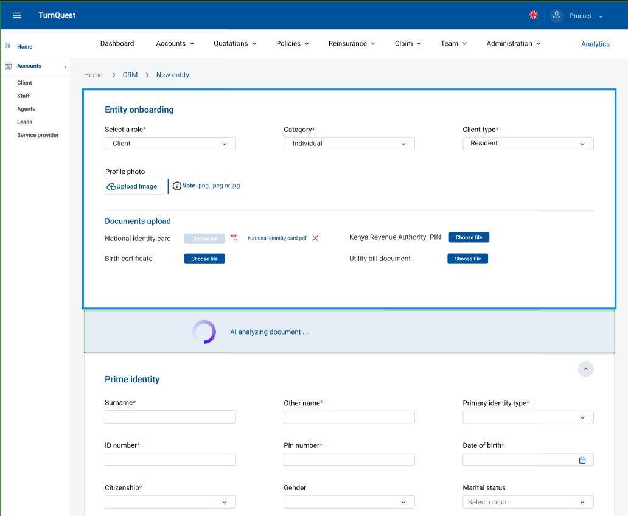Remove the uploaded National identity card.pdf
The height and width of the screenshot is (516, 628).
[x=315, y=239]
